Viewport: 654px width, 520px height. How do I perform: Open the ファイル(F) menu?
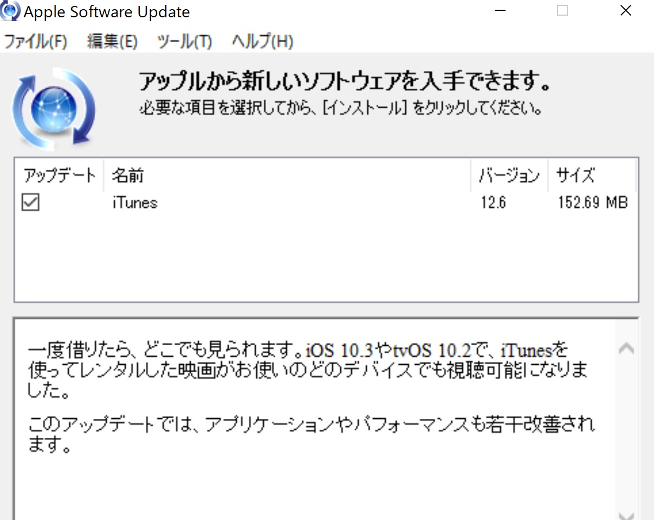point(35,42)
